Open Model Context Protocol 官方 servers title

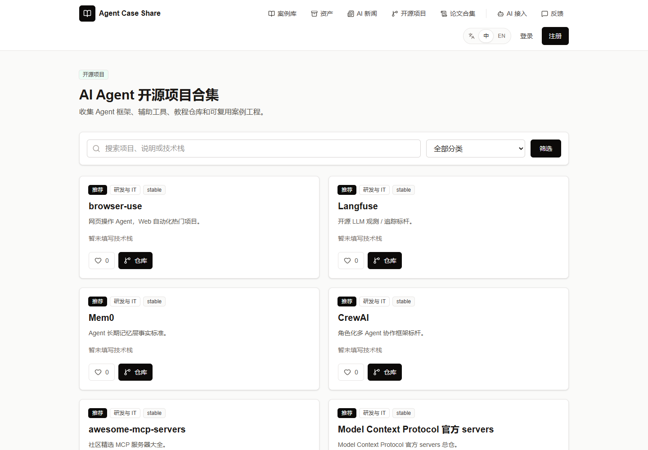pyautogui.click(x=416, y=429)
